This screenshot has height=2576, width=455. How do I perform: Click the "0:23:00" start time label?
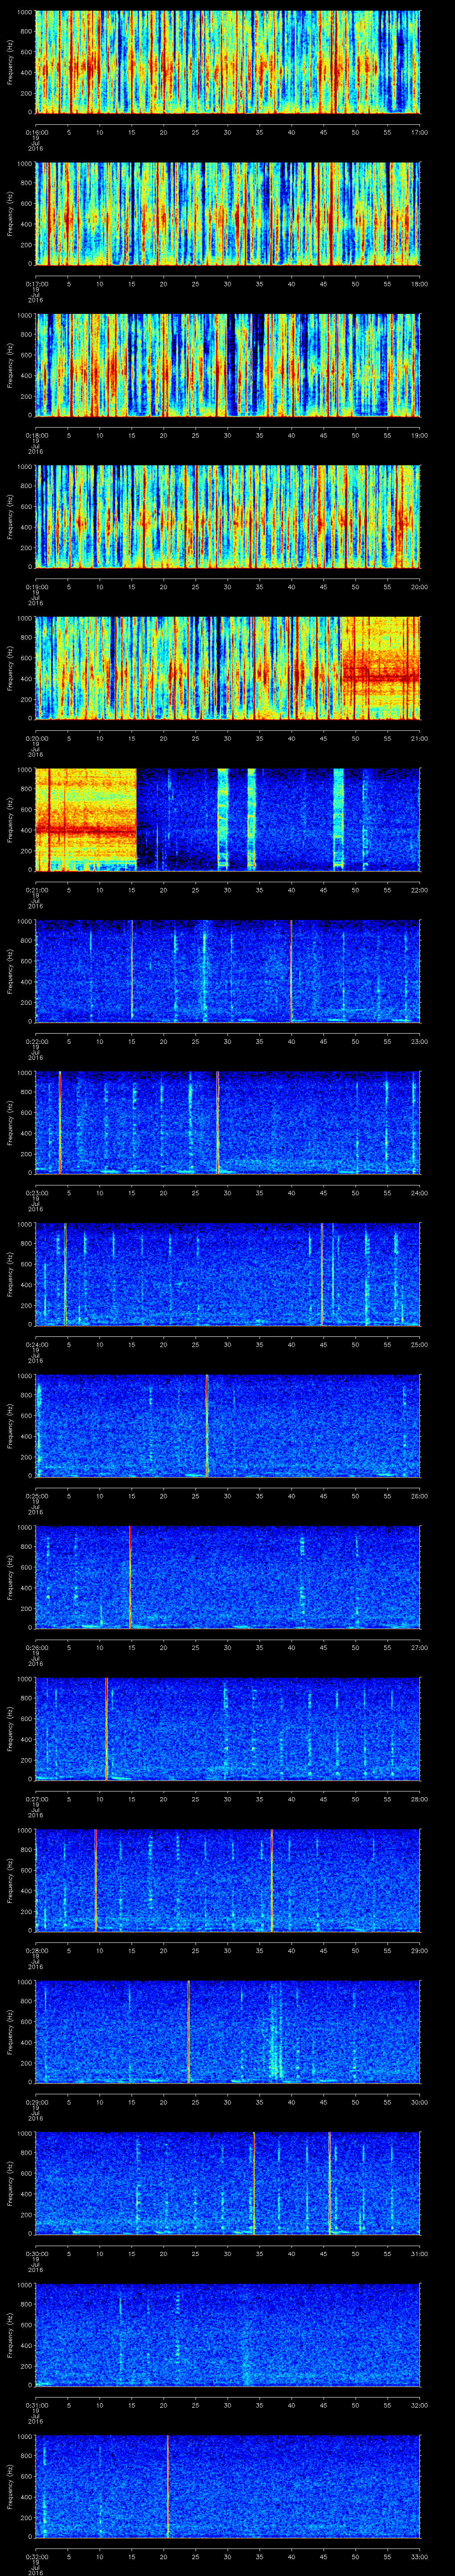[36, 1193]
